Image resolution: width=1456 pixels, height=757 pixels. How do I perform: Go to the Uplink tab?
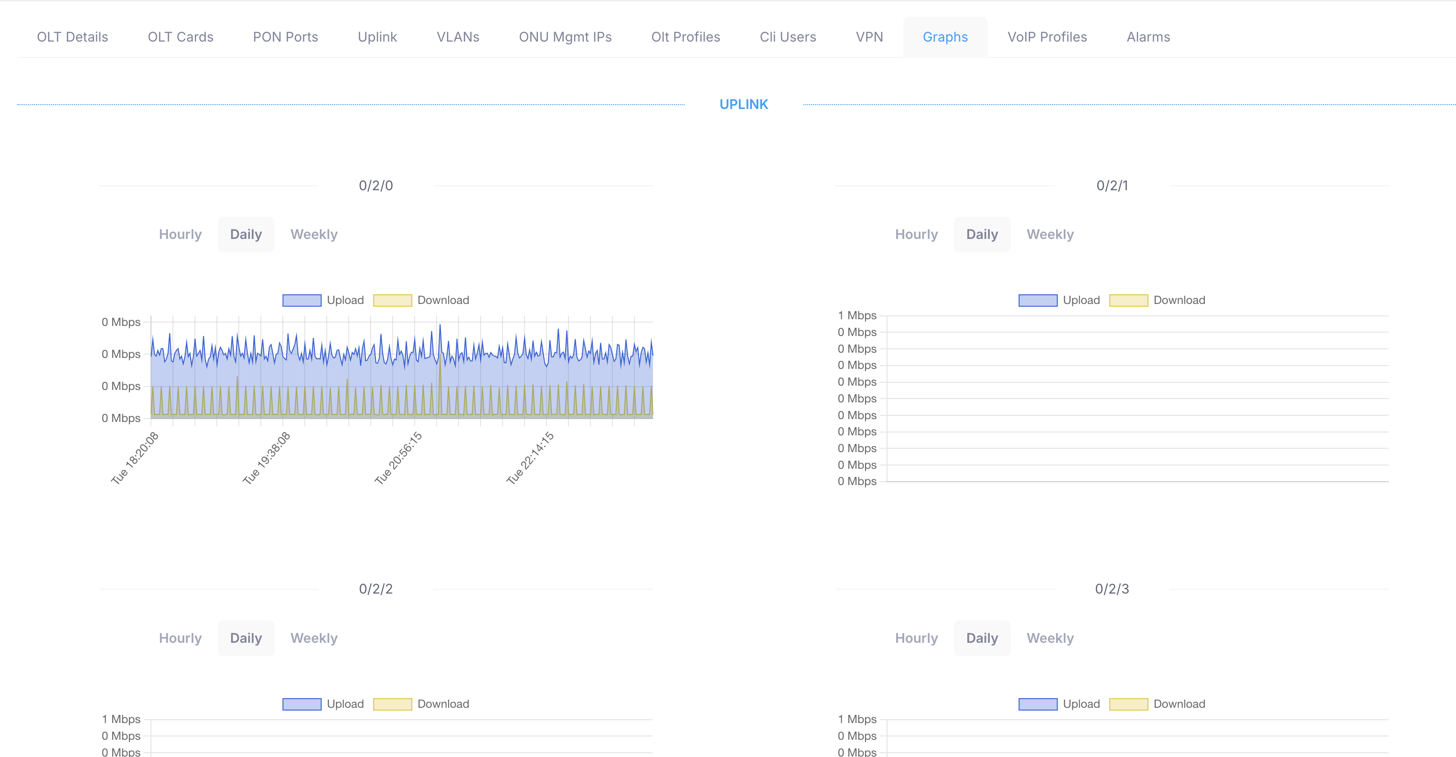[377, 37]
